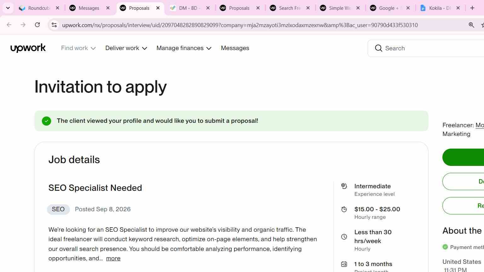This screenshot has width=484, height=272.
Task: Click the SEO skill tag
Action: 58,209
